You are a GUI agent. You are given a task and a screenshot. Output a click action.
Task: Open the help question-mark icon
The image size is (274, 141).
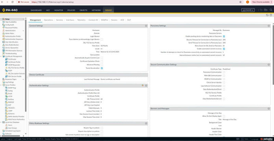click(x=271, y=15)
